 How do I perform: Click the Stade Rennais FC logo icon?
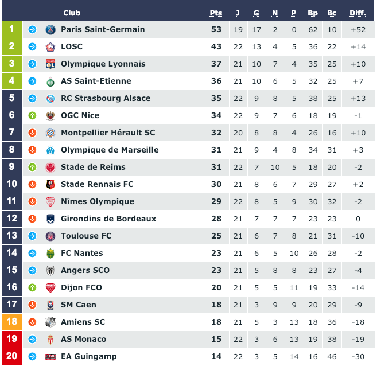tap(50, 185)
